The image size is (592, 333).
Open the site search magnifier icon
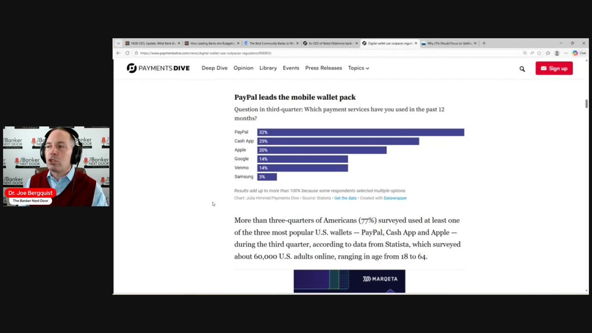pyautogui.click(x=522, y=69)
